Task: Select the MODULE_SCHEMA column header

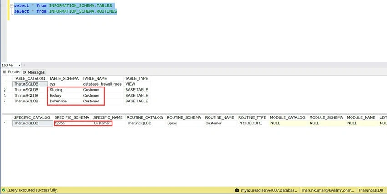Action: click(x=326, y=117)
